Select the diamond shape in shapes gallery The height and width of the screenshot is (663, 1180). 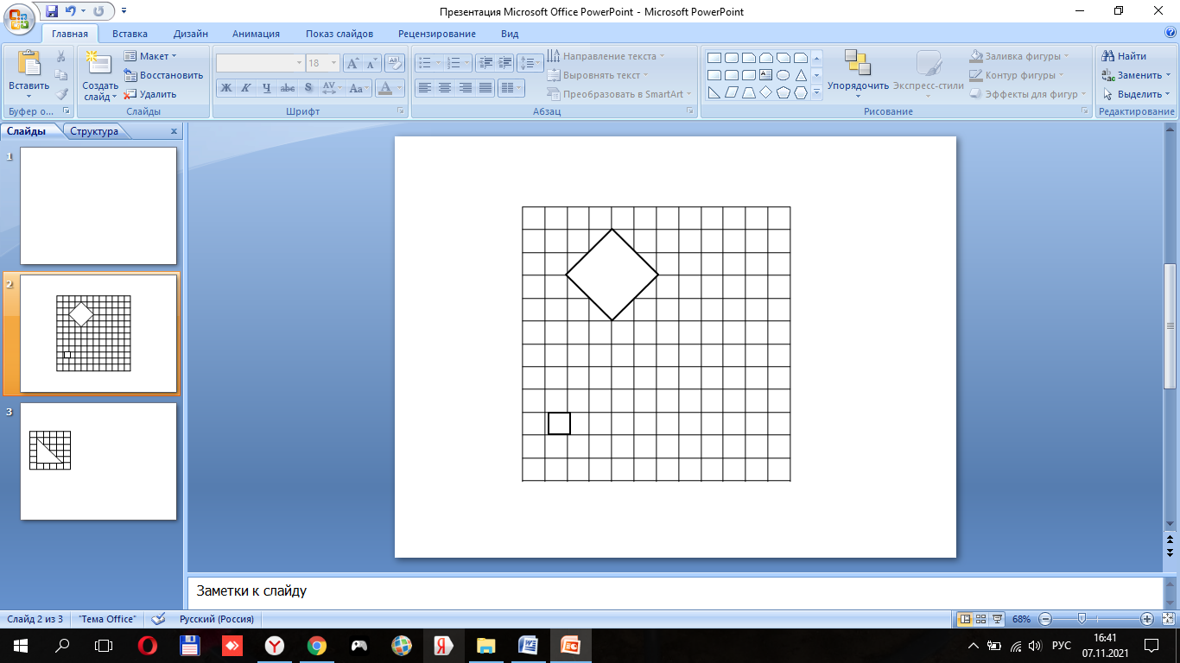766,92
